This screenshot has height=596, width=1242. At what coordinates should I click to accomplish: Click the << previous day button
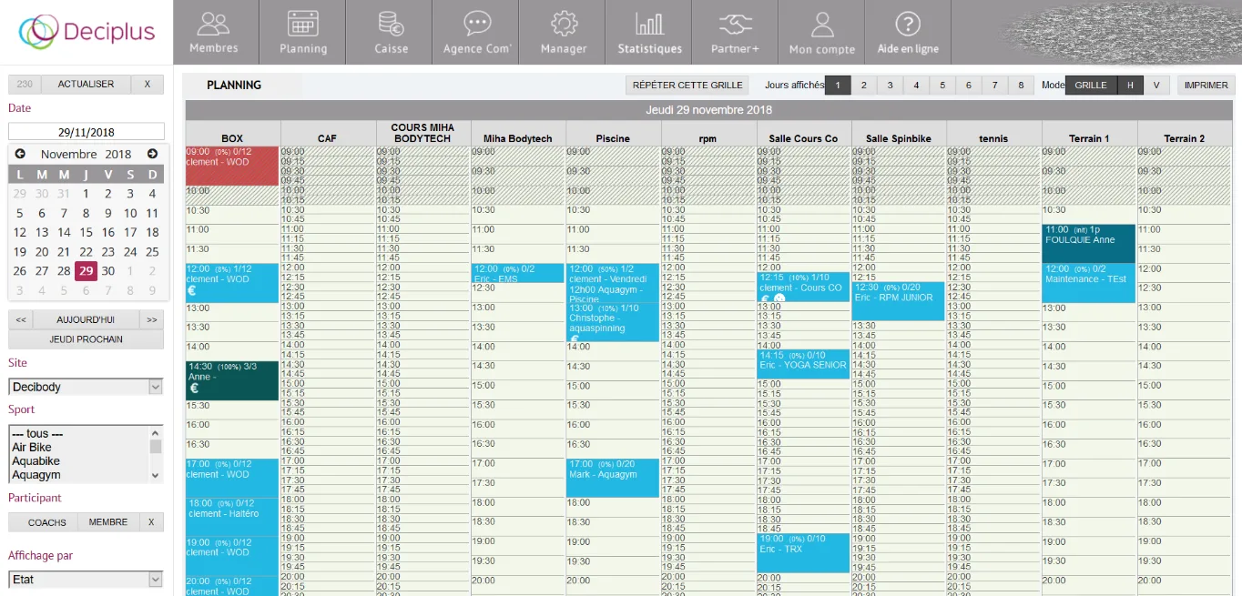(x=21, y=320)
